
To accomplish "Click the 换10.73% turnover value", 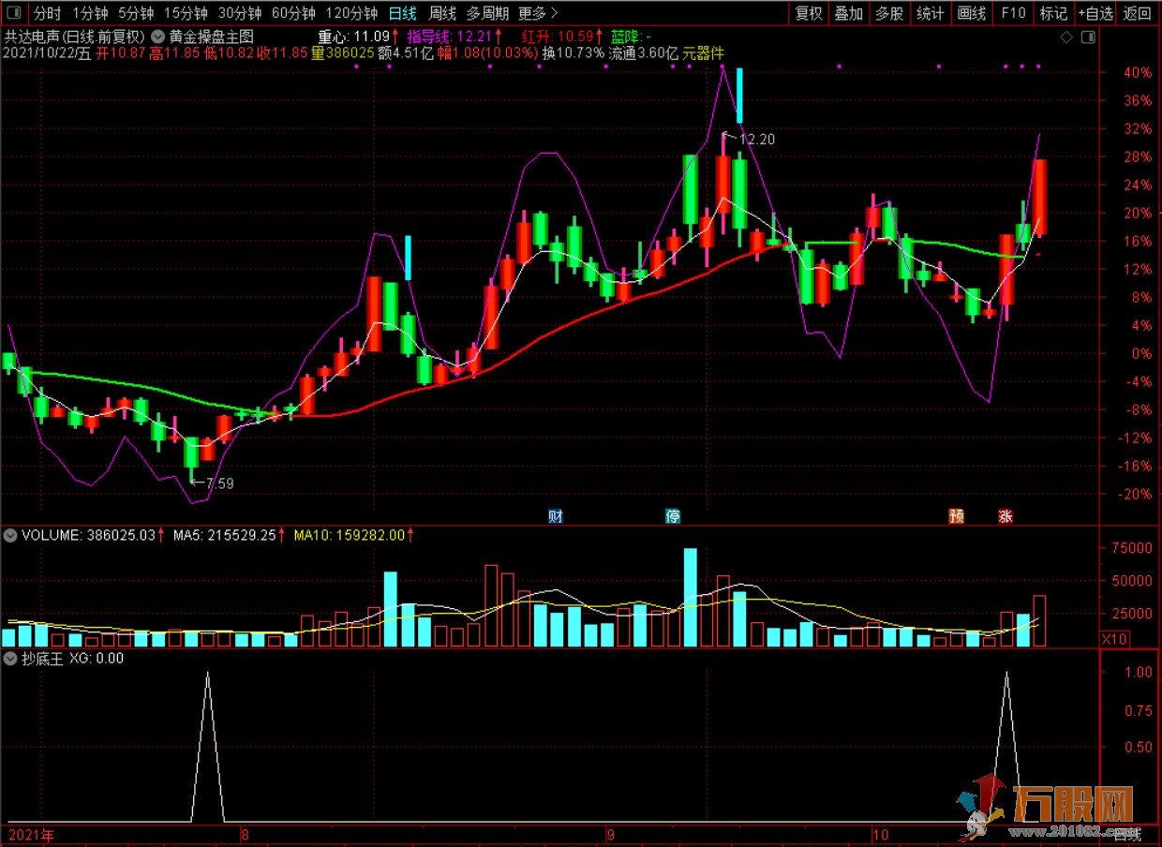I will pyautogui.click(x=574, y=53).
